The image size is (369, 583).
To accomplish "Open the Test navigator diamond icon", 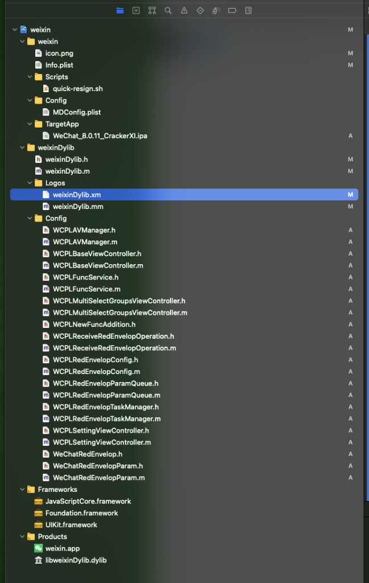I will [200, 10].
